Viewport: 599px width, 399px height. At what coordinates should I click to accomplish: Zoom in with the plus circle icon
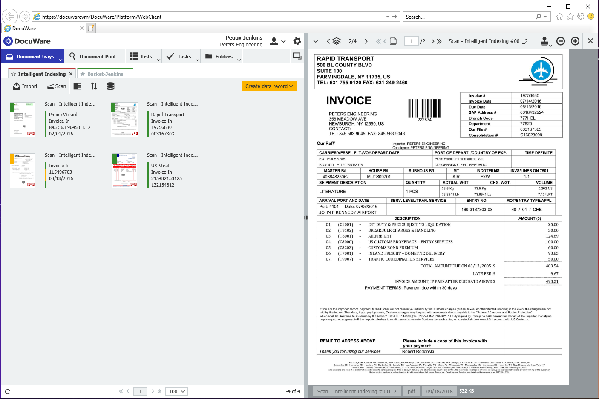pyautogui.click(x=575, y=41)
